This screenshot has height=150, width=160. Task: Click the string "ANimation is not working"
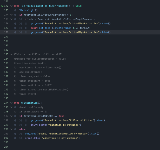point(60,138)
